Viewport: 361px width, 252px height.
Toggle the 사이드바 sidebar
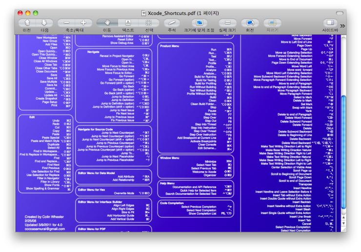(x=330, y=23)
